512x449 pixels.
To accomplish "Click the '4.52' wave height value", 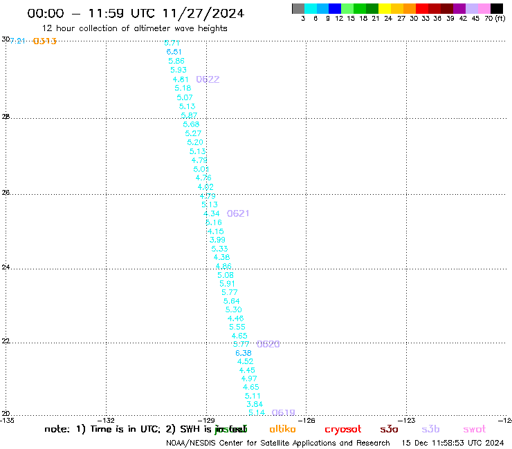I will click(x=245, y=361).
